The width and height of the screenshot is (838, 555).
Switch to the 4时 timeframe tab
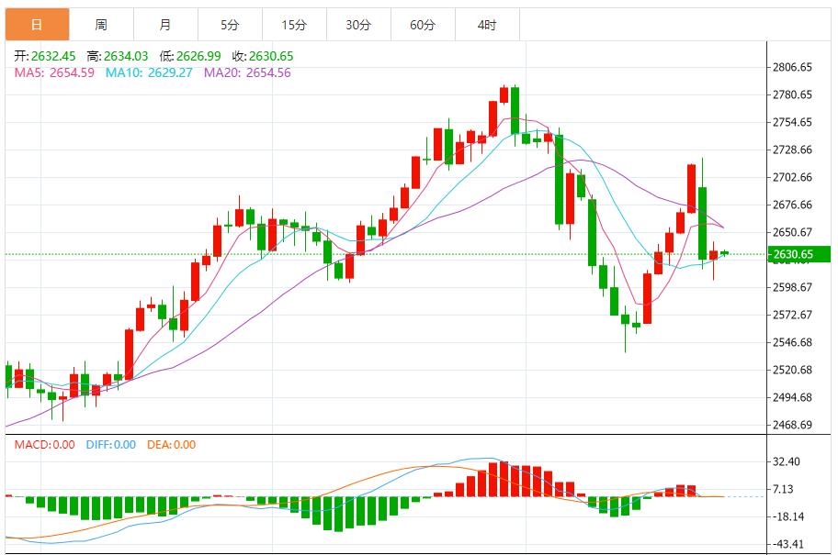(x=486, y=25)
